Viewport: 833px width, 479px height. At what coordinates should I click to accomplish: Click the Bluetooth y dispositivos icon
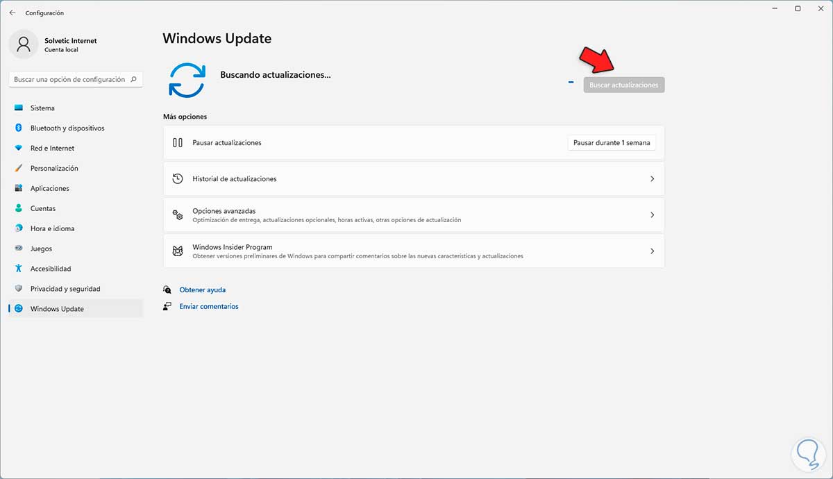(x=18, y=128)
